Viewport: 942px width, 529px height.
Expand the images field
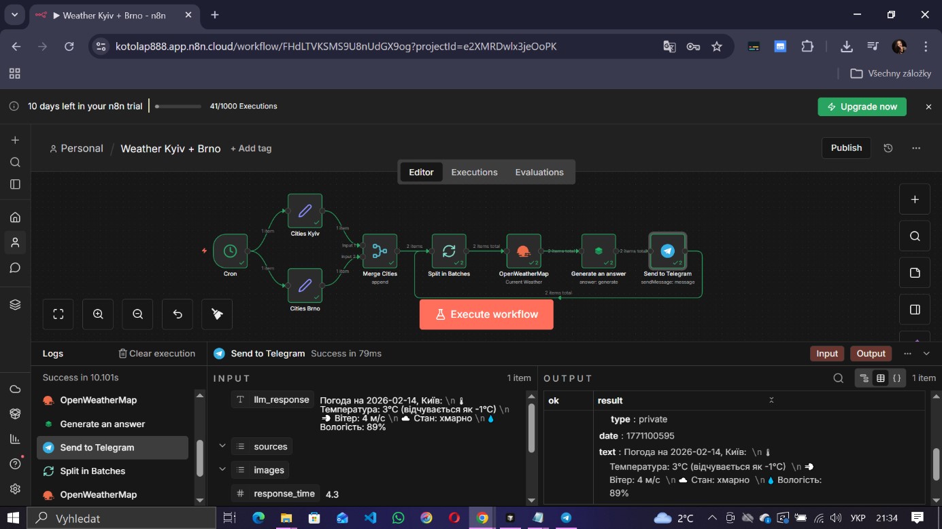point(222,470)
